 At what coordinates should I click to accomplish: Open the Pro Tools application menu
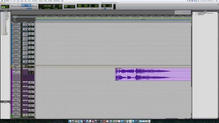point(7,1)
